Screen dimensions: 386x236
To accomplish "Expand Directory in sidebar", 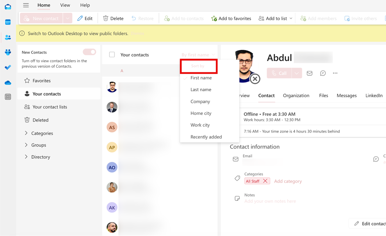I will pyautogui.click(x=26, y=157).
